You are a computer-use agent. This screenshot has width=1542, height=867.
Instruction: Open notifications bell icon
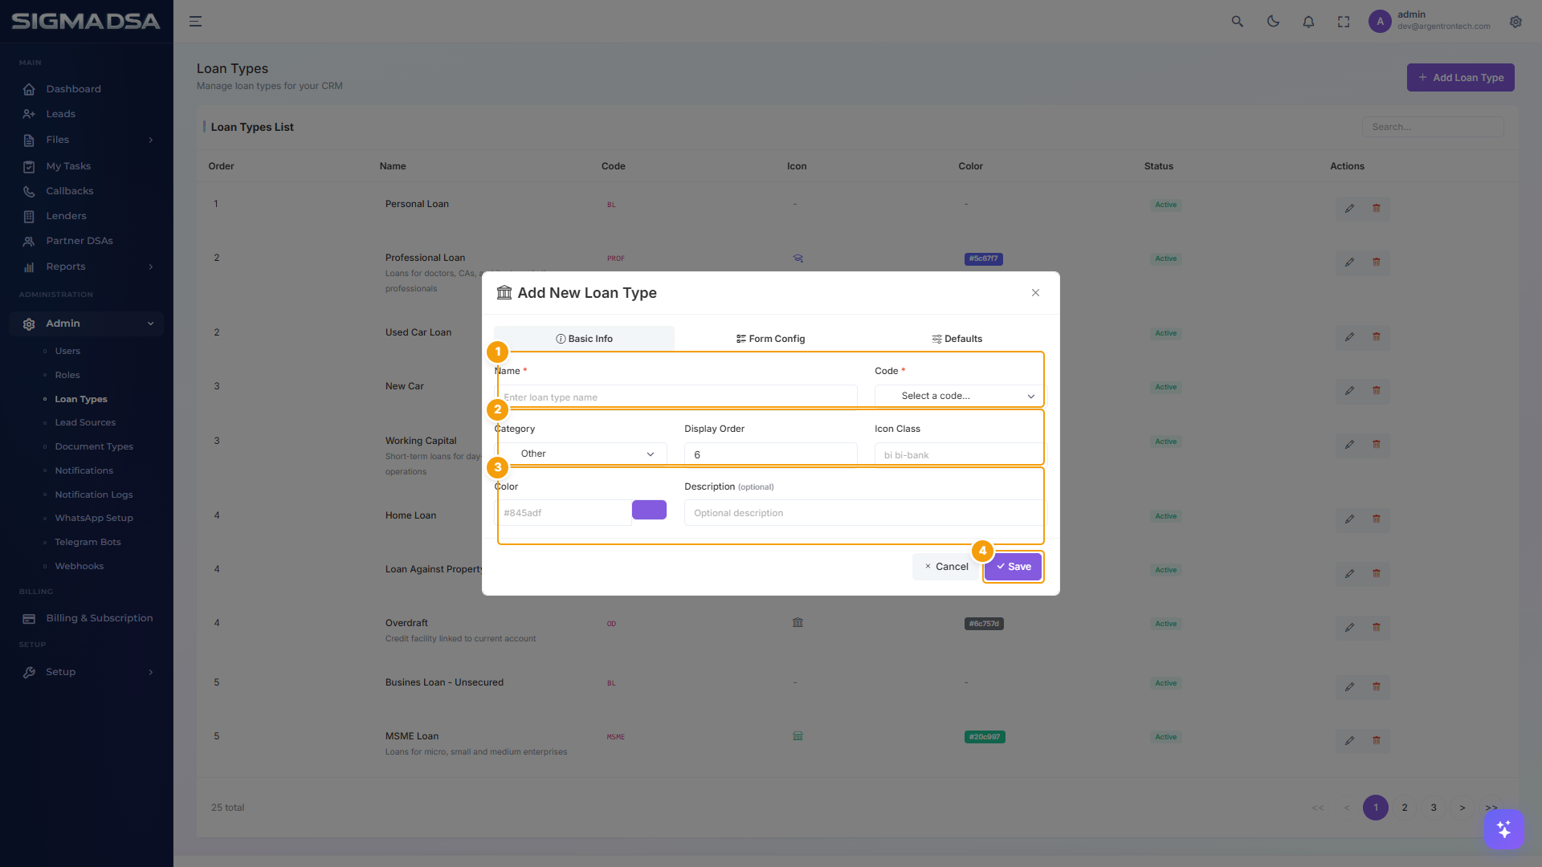[1308, 22]
